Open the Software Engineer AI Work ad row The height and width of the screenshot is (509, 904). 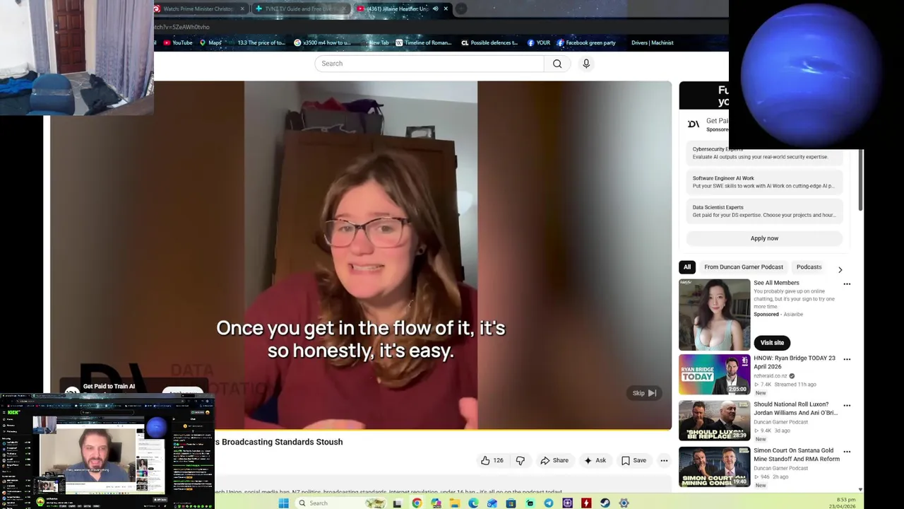(764, 182)
